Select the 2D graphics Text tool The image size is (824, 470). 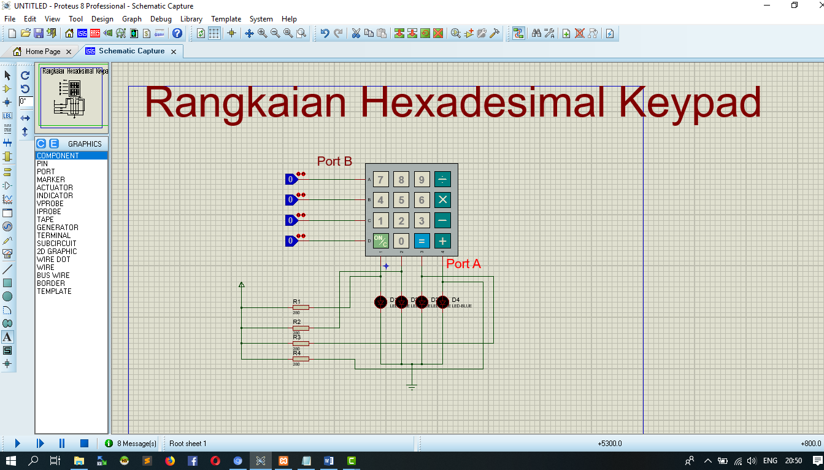coord(7,336)
